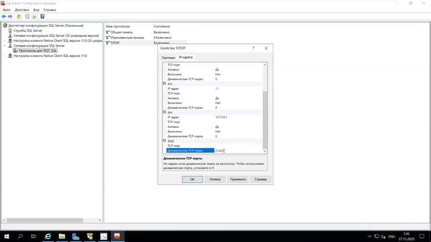Open the Windows Start menu
Image resolution: width=431 pixels, height=242 pixels.
coord(6,236)
